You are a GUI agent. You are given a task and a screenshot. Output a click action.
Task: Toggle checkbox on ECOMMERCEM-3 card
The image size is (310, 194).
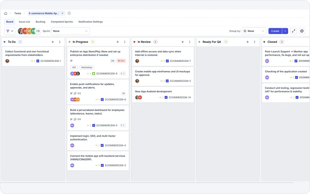102,165
